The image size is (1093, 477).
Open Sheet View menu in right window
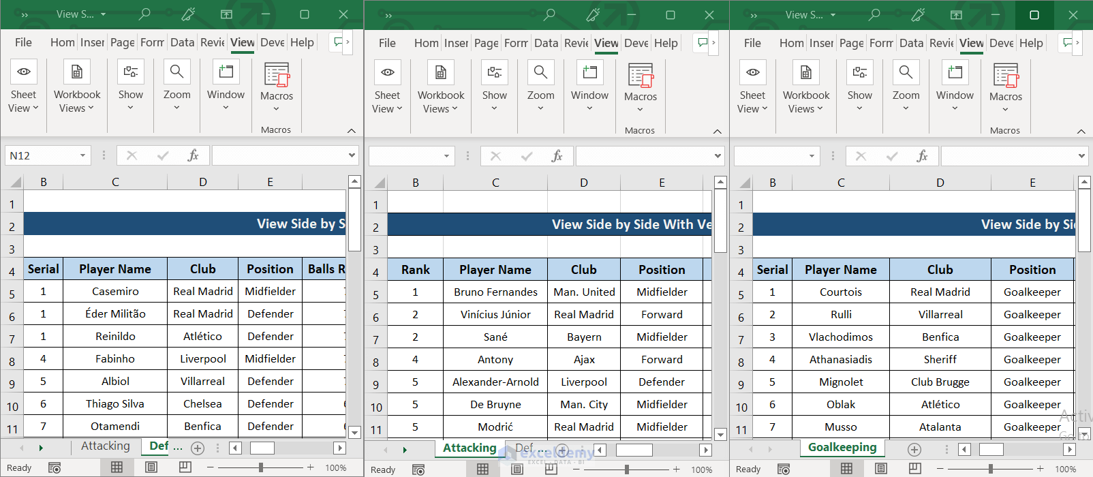[x=752, y=88]
